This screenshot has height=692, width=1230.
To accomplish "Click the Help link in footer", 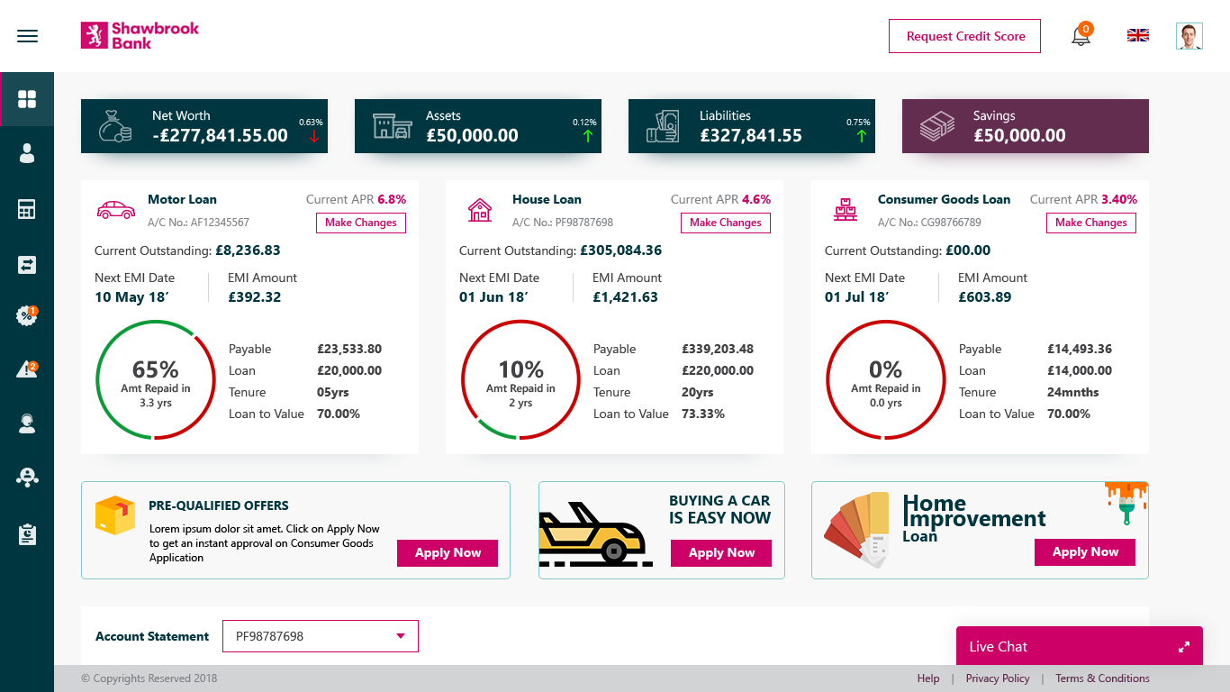I will click(927, 678).
